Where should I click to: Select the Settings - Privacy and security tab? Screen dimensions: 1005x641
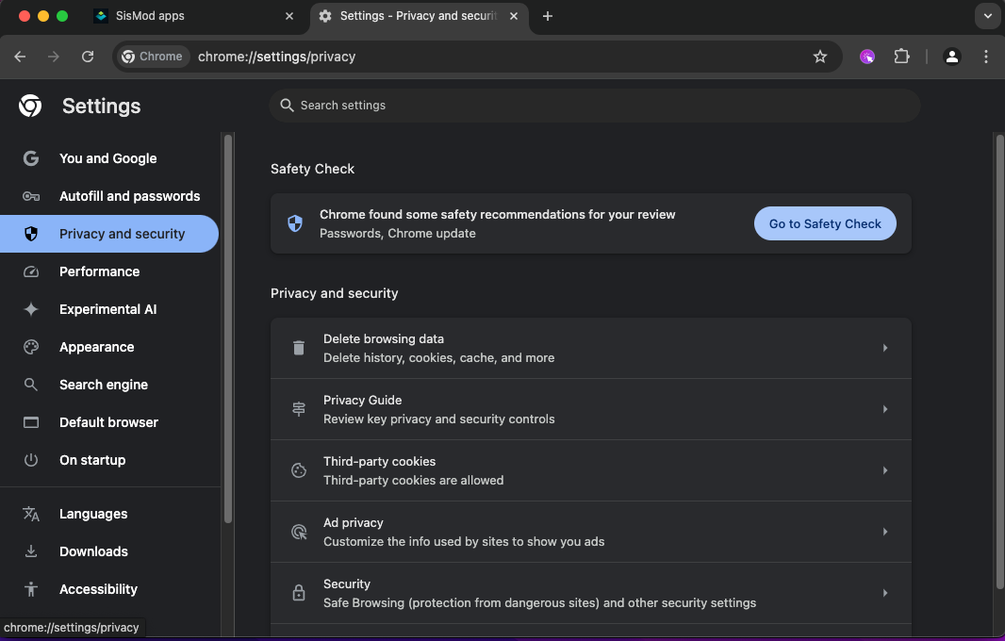coord(420,16)
